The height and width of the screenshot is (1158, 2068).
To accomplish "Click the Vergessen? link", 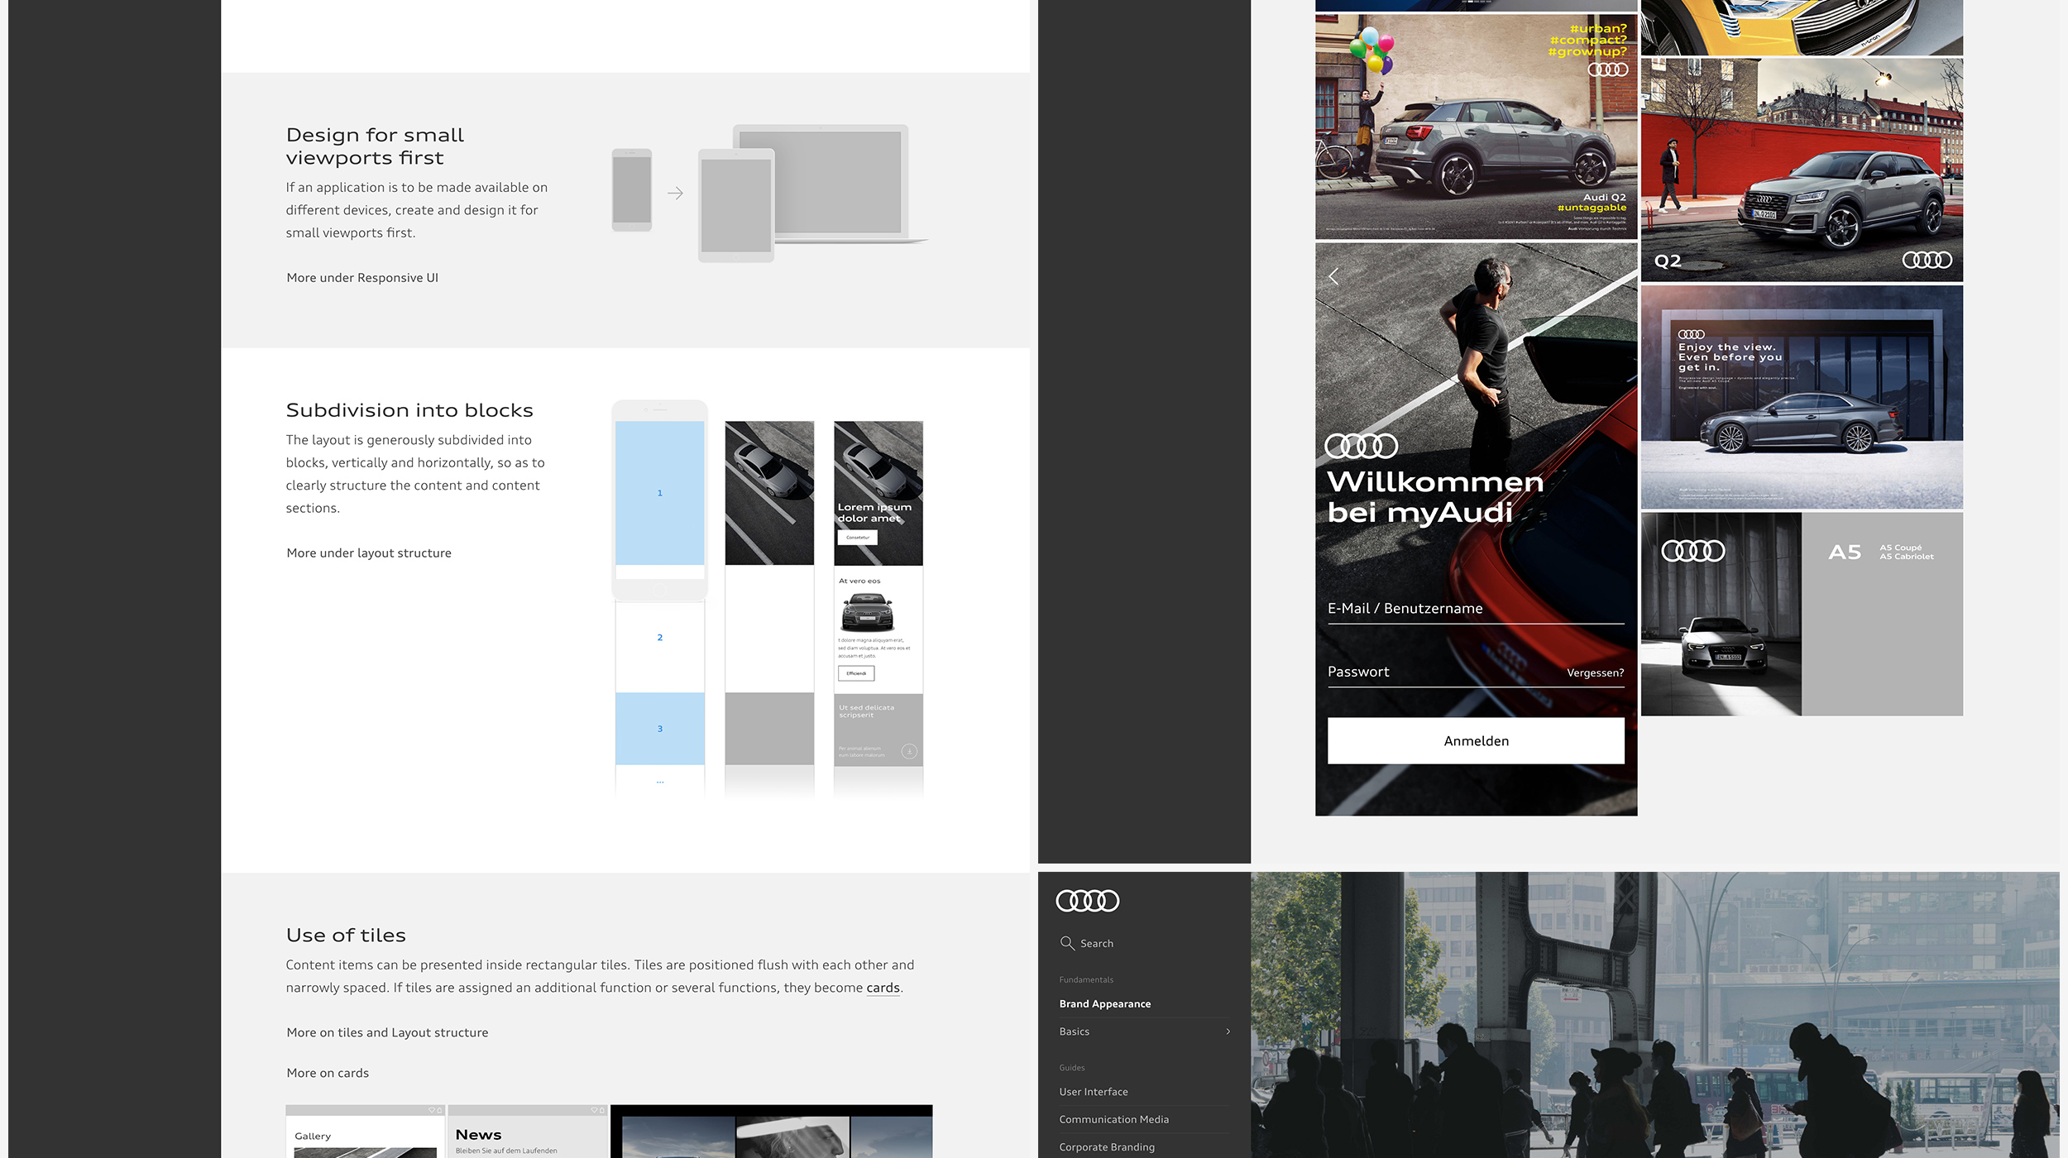I will (1595, 673).
